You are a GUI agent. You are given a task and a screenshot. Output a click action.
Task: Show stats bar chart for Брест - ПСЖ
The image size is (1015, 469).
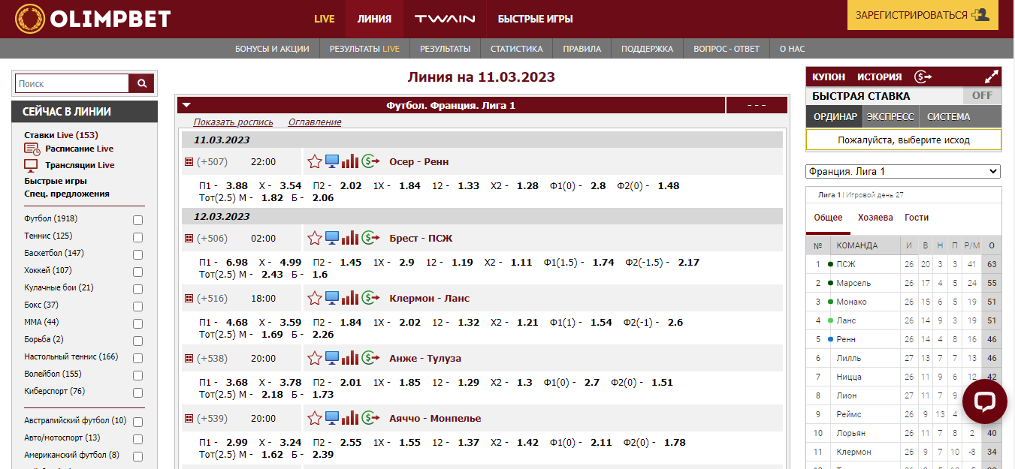(x=350, y=238)
